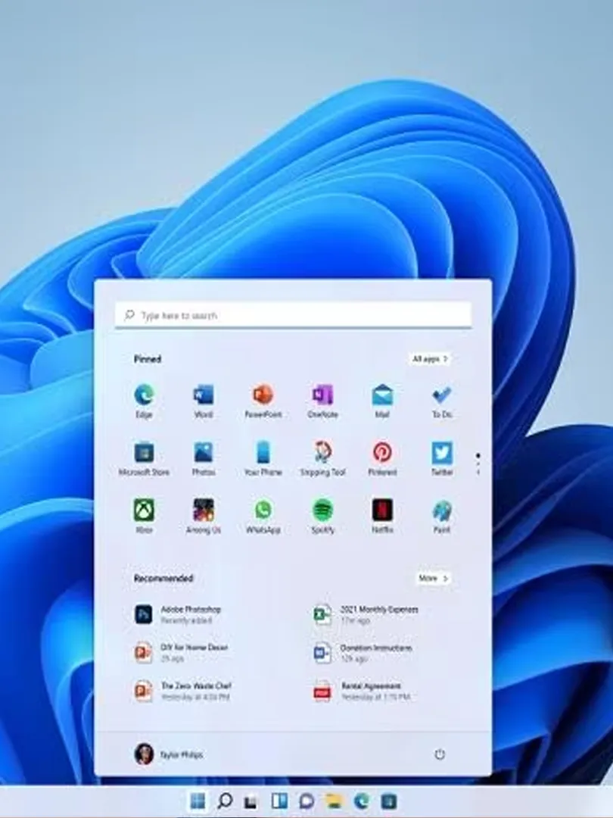Open taskbar Search icon
The image size is (613, 818).
tap(225, 801)
